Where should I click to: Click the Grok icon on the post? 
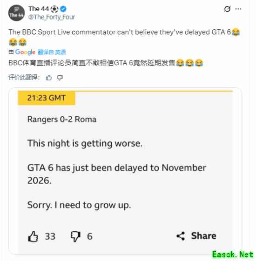pyautogui.click(x=227, y=9)
